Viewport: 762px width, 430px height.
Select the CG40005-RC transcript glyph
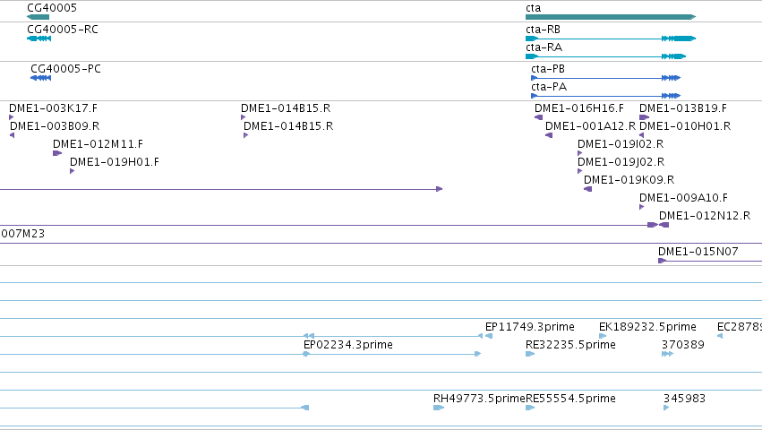(x=39, y=39)
